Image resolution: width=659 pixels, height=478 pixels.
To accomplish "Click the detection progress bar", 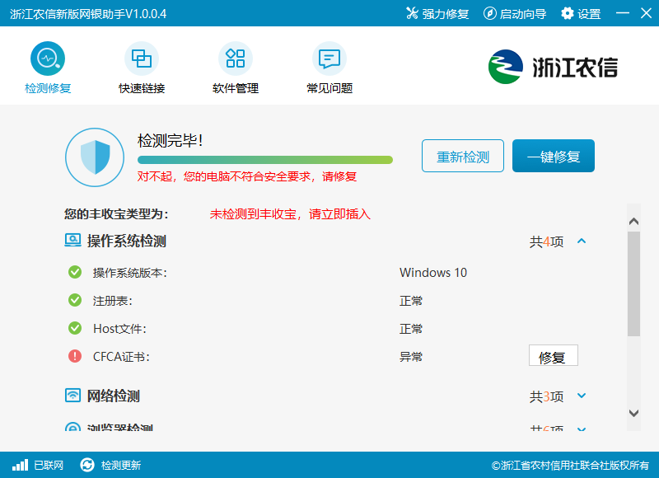I will [265, 160].
